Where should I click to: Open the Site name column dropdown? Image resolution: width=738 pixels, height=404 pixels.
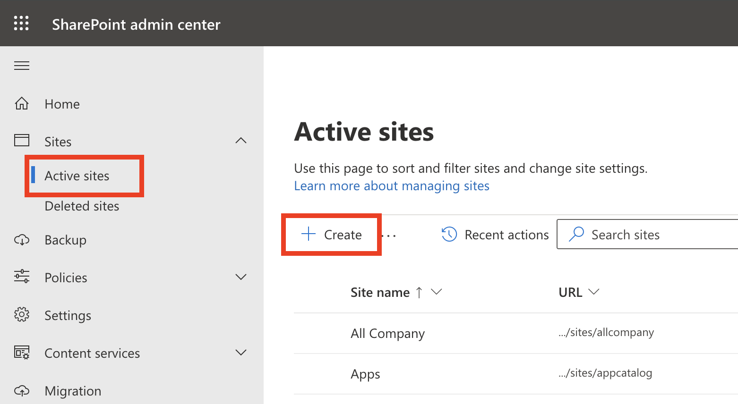(437, 292)
